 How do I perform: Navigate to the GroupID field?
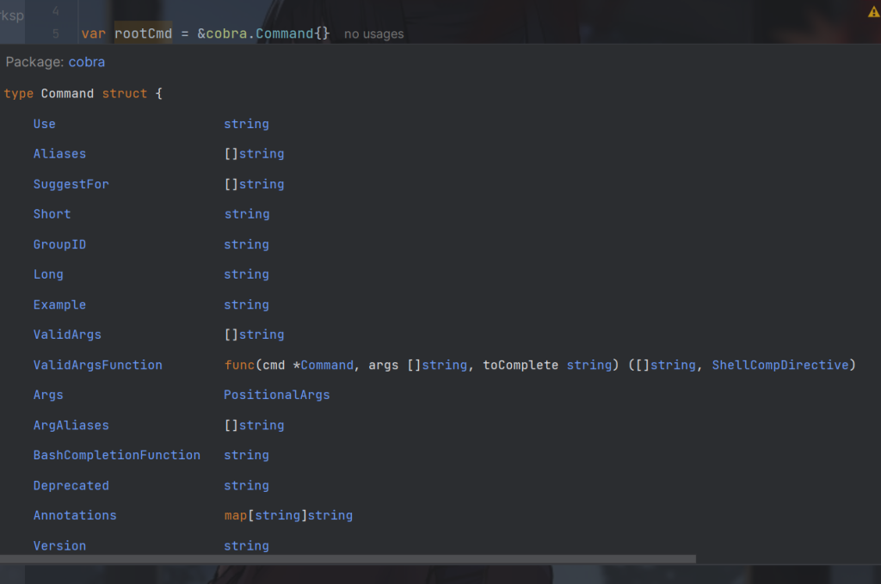[x=59, y=244]
